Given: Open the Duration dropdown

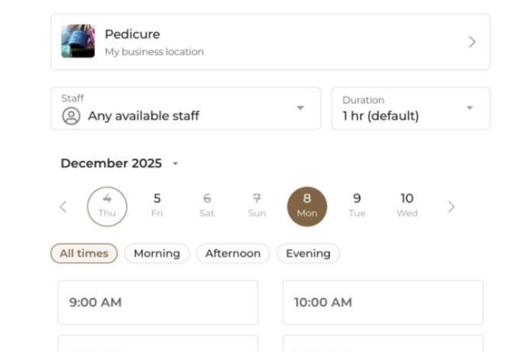Looking at the screenshot, I should [410, 108].
